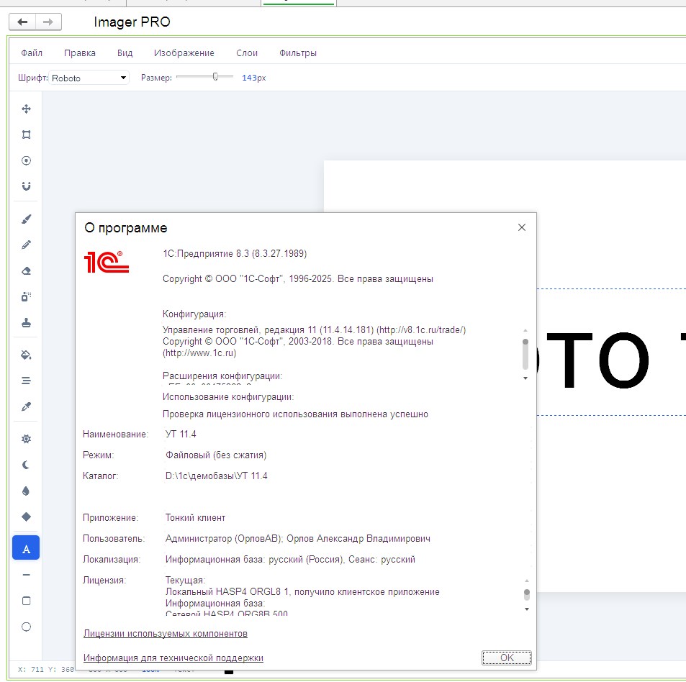Click the active Text tool "A"
This screenshot has width=686, height=682.
pos(26,547)
